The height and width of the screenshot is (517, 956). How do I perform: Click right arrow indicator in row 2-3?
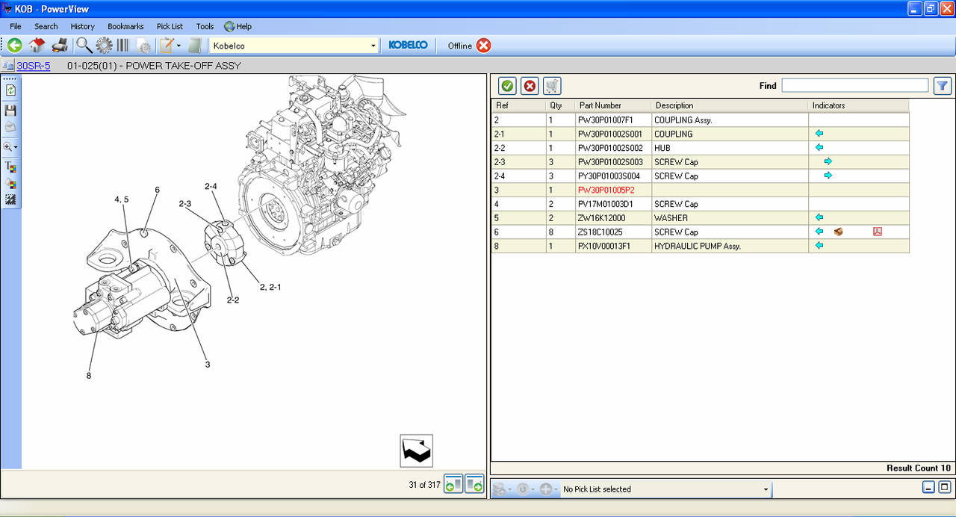pos(828,161)
